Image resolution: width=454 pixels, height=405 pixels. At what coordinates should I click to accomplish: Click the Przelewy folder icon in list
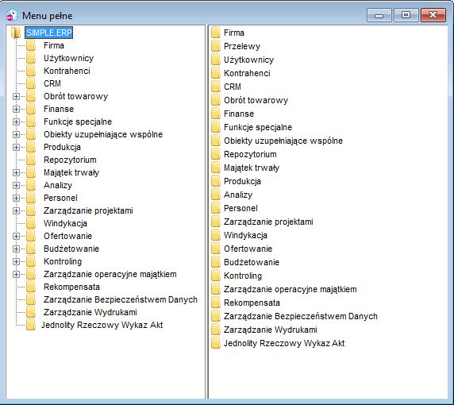(216, 46)
